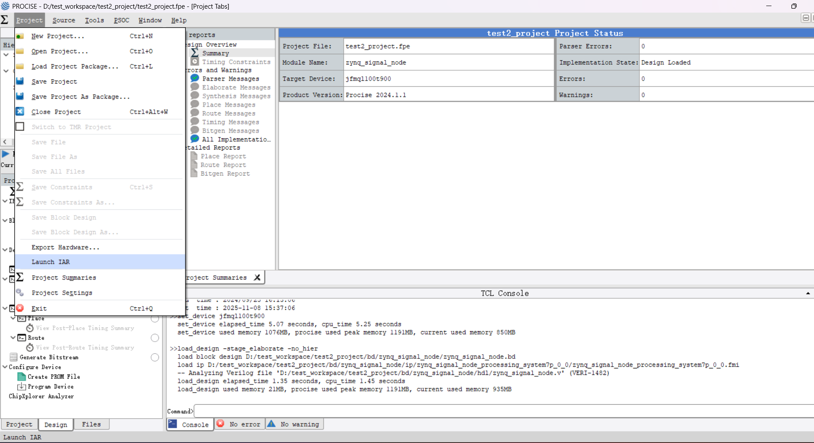Click the Post-Place Timing Summary clock icon

point(30,328)
